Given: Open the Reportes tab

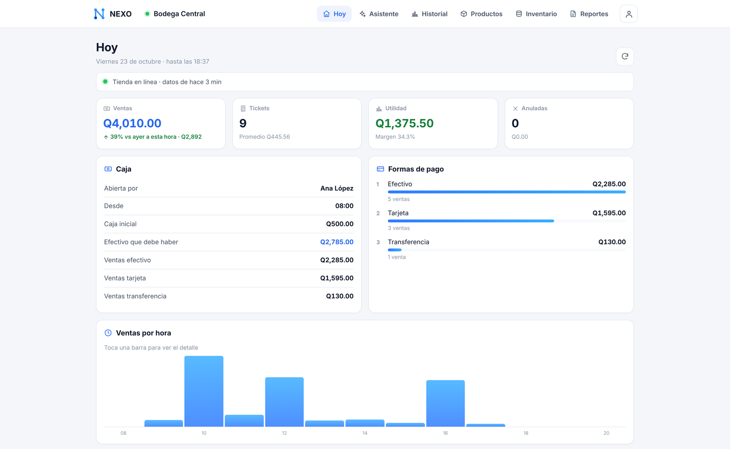Looking at the screenshot, I should [x=589, y=14].
